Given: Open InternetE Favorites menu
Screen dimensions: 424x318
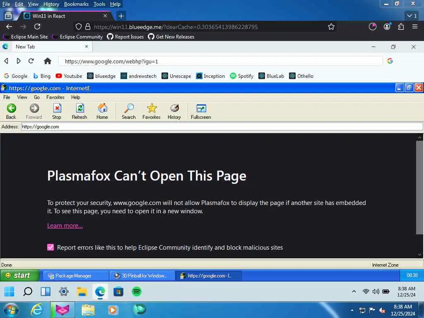Looking at the screenshot, I should coord(55,97).
